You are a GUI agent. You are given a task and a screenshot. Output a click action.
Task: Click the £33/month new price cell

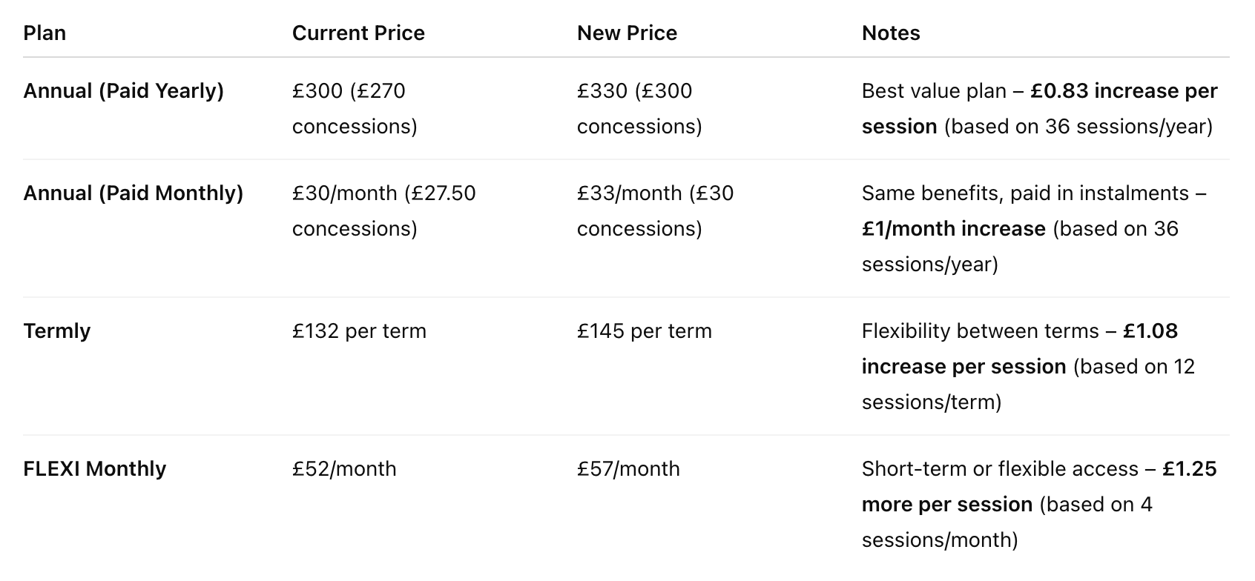pyautogui.click(x=656, y=211)
